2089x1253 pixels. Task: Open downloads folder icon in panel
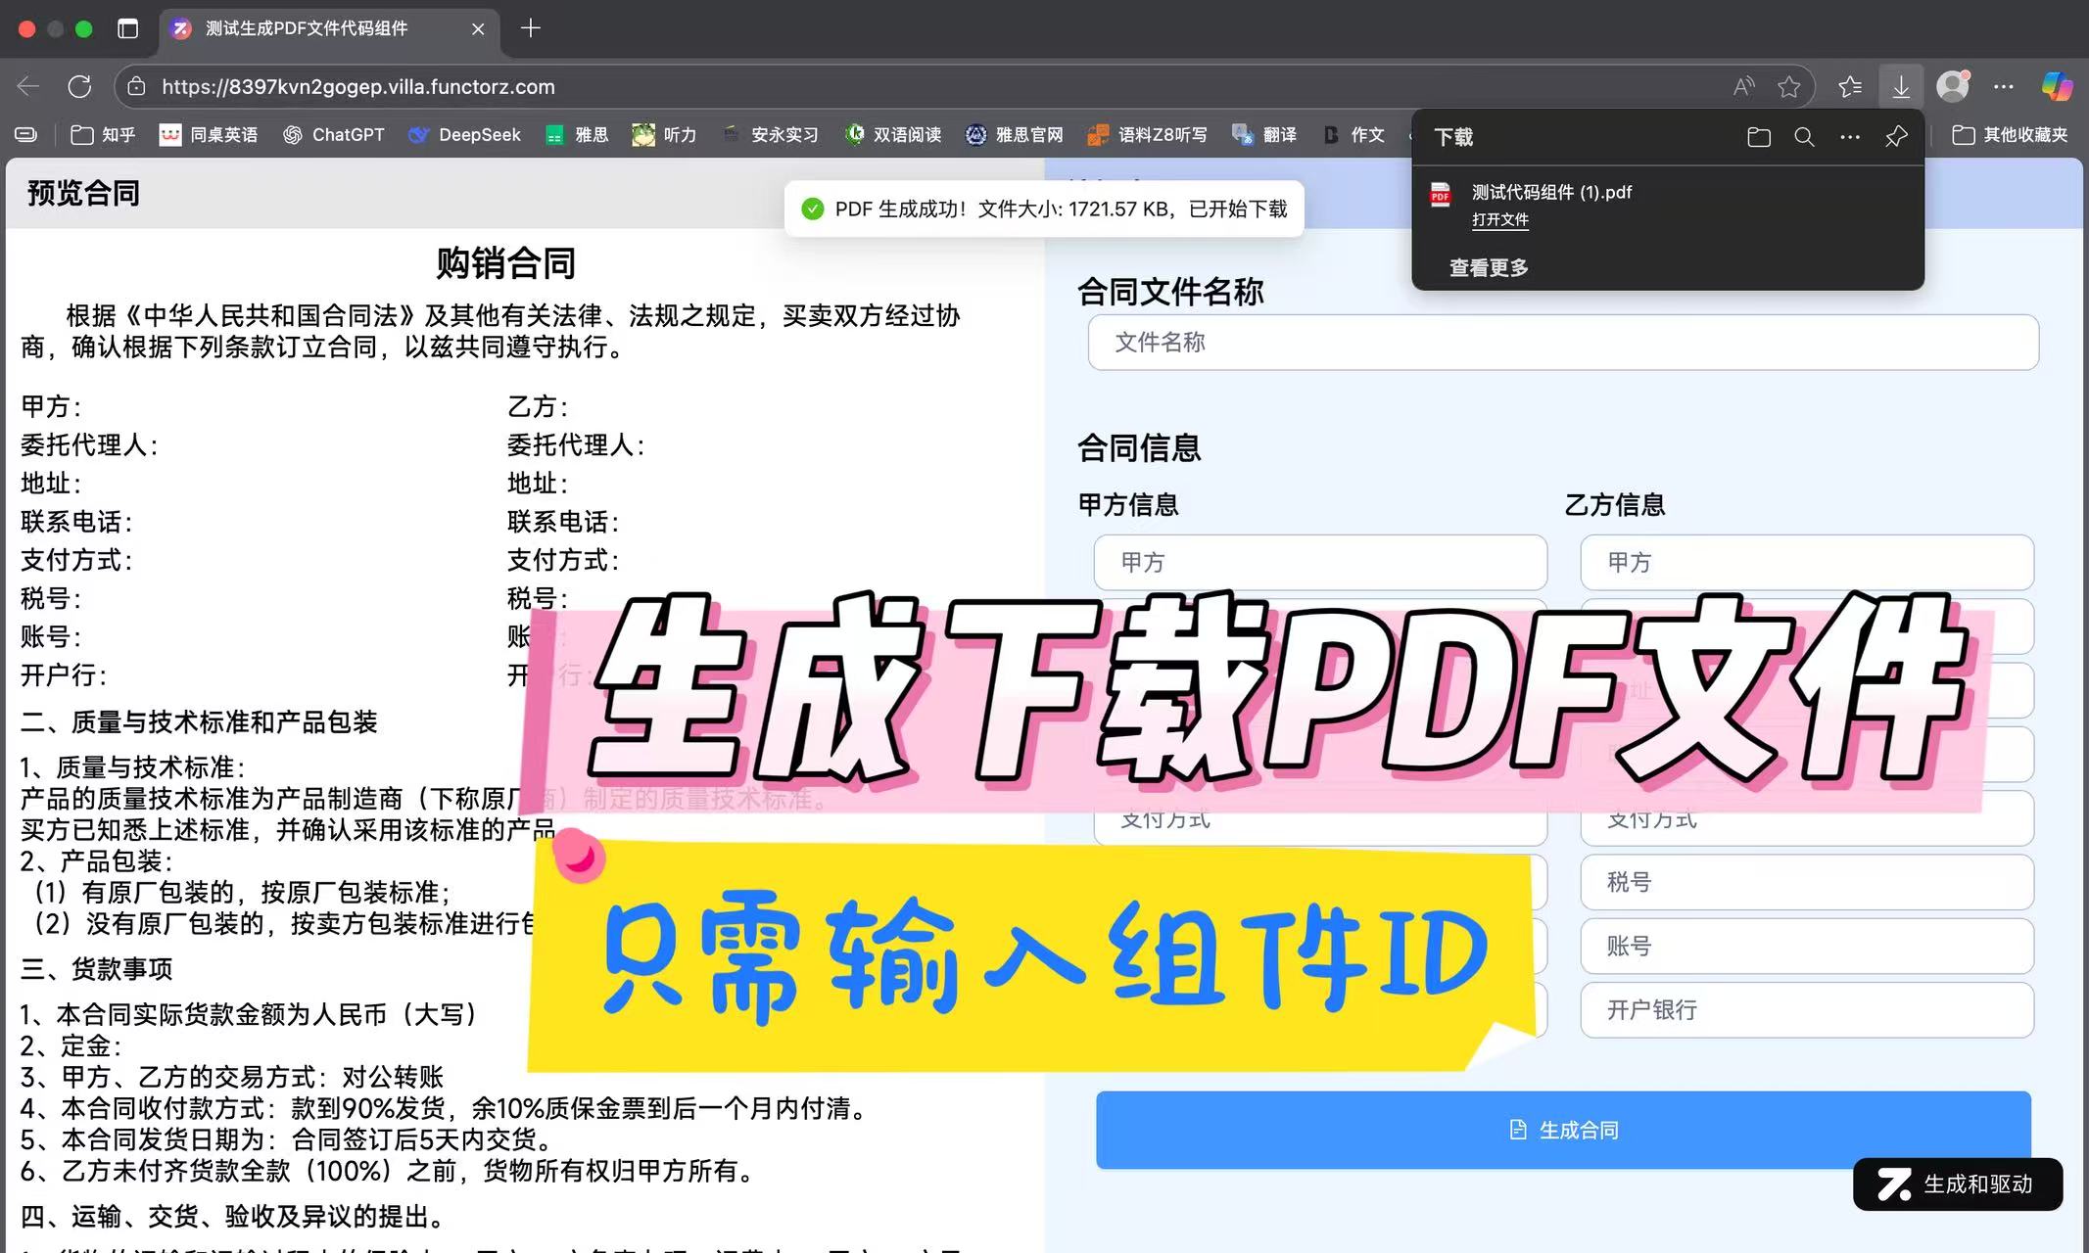pos(1758,137)
